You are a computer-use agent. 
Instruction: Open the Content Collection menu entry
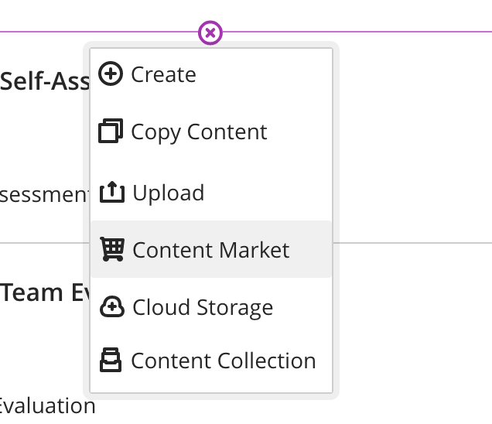tap(223, 361)
